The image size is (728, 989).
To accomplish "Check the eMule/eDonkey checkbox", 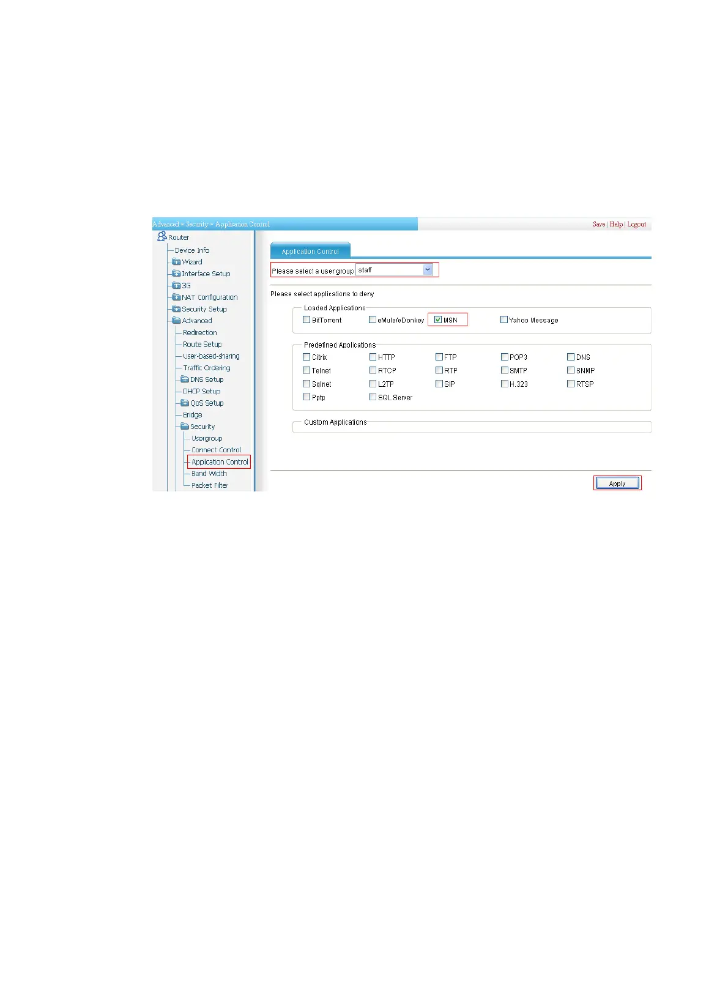I will 373,319.
